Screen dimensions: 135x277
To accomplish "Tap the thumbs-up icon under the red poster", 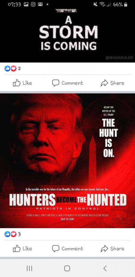I will (17, 249).
